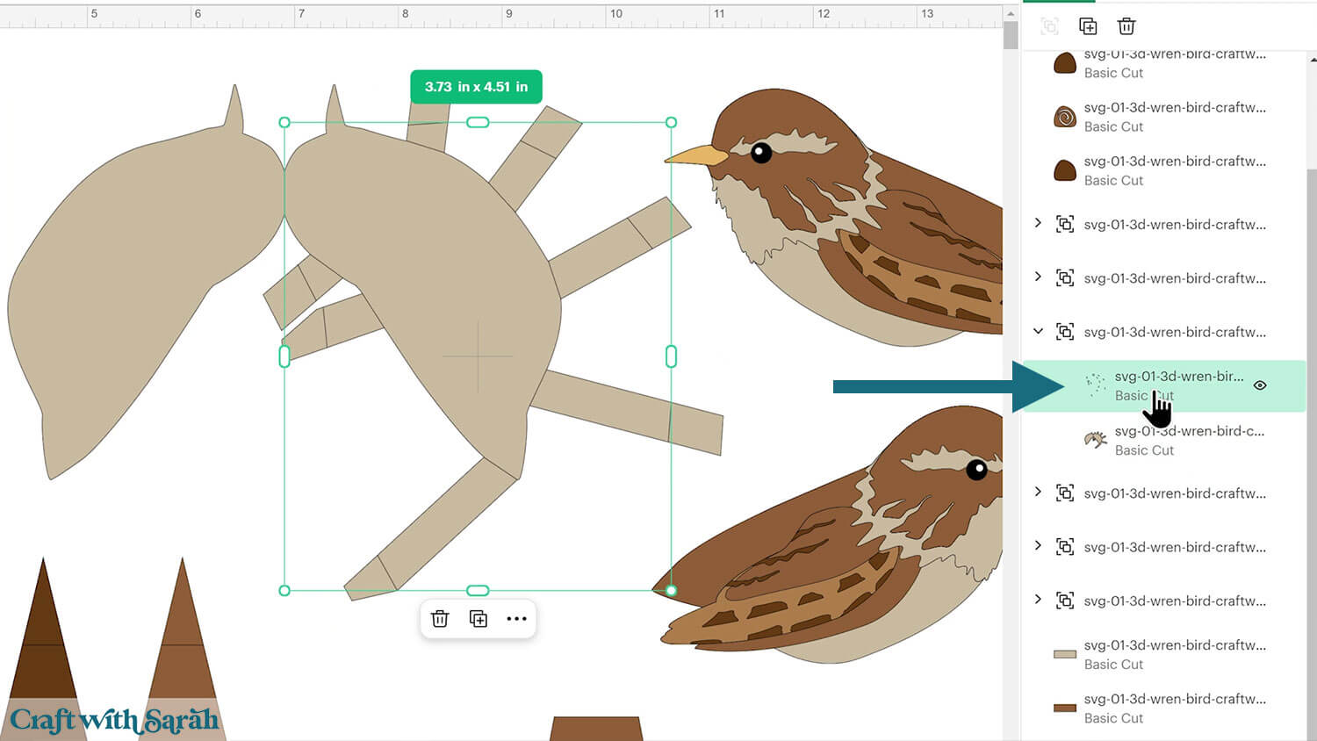Toggle visibility eye on the highlighted layer
Viewport: 1317px width, 741px height.
click(1259, 385)
